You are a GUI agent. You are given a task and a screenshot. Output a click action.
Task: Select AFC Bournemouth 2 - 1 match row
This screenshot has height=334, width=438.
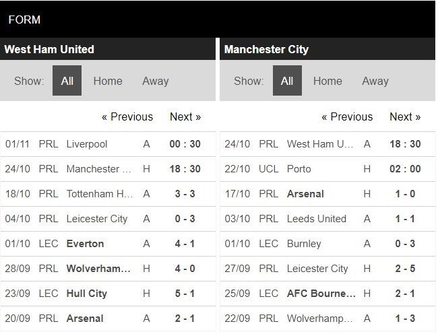(x=327, y=294)
